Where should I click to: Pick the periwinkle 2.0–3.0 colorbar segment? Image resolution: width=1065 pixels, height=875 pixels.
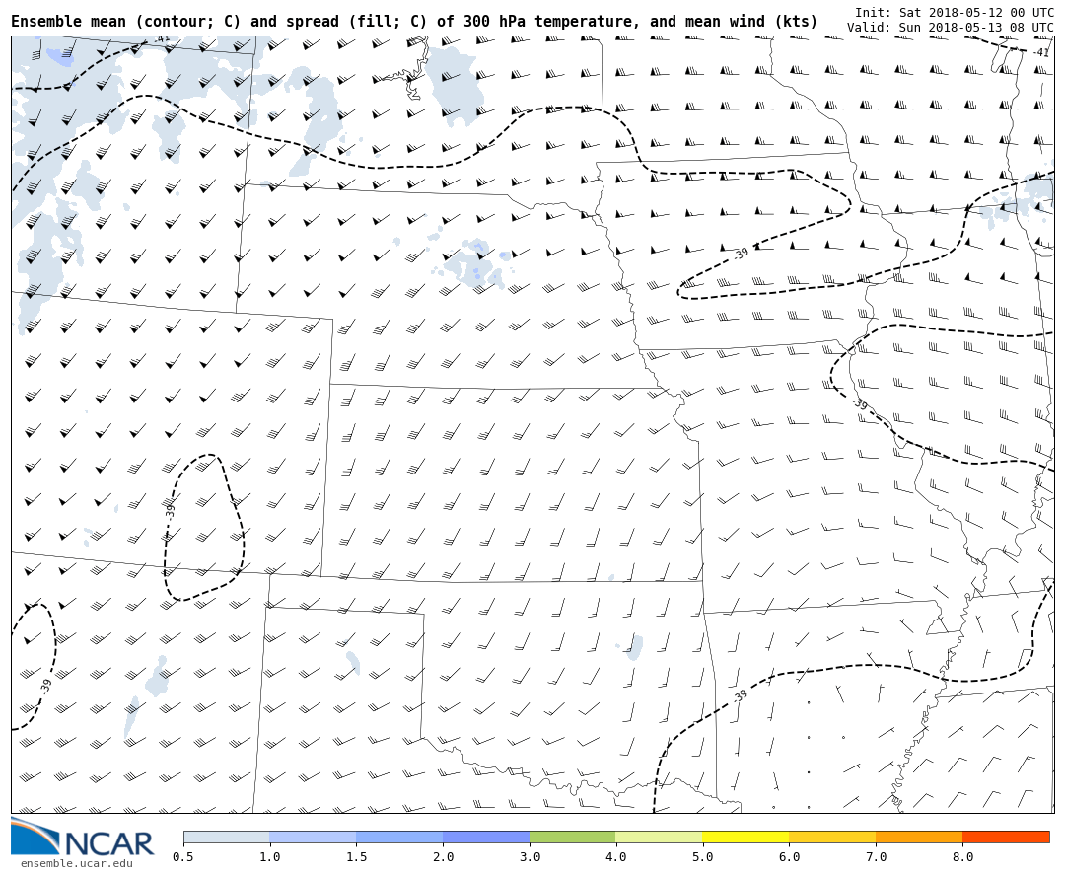[x=486, y=837]
